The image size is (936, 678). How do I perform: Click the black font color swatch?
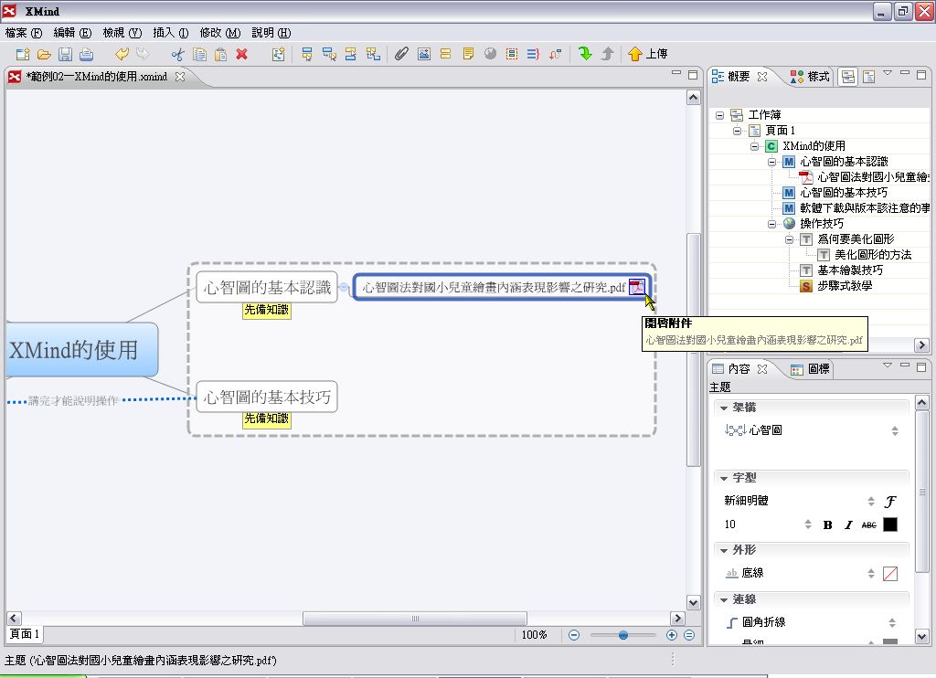pyautogui.click(x=890, y=524)
